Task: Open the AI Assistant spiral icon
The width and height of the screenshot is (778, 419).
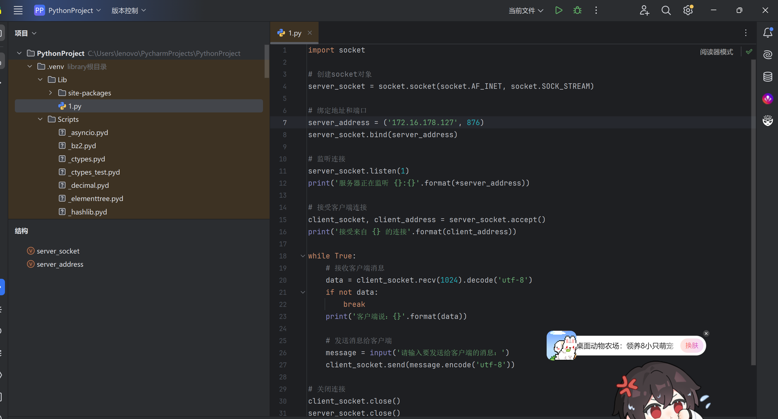Action: (x=768, y=55)
